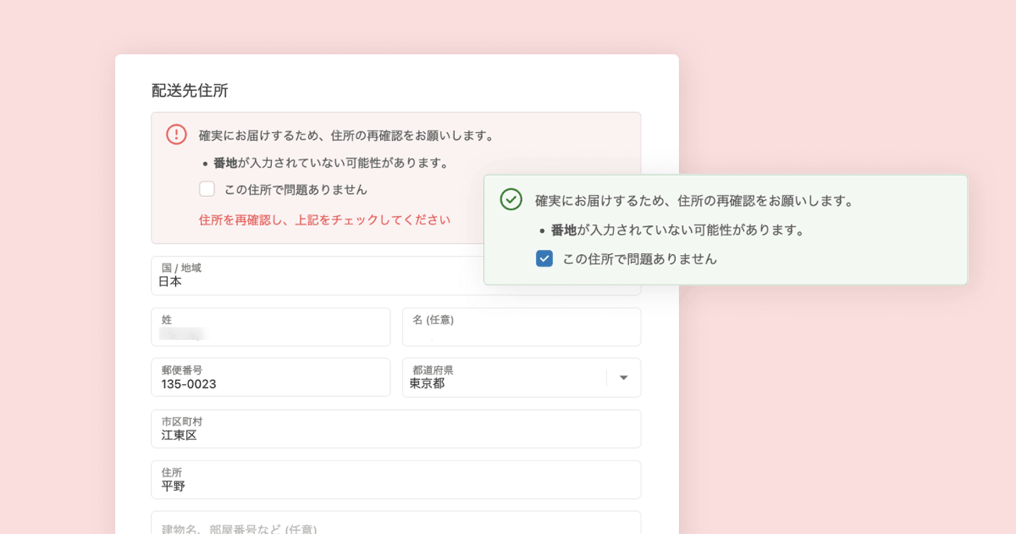The image size is (1016, 534).
Task: Click the 住所 field showing 平野
Action: coord(396,479)
